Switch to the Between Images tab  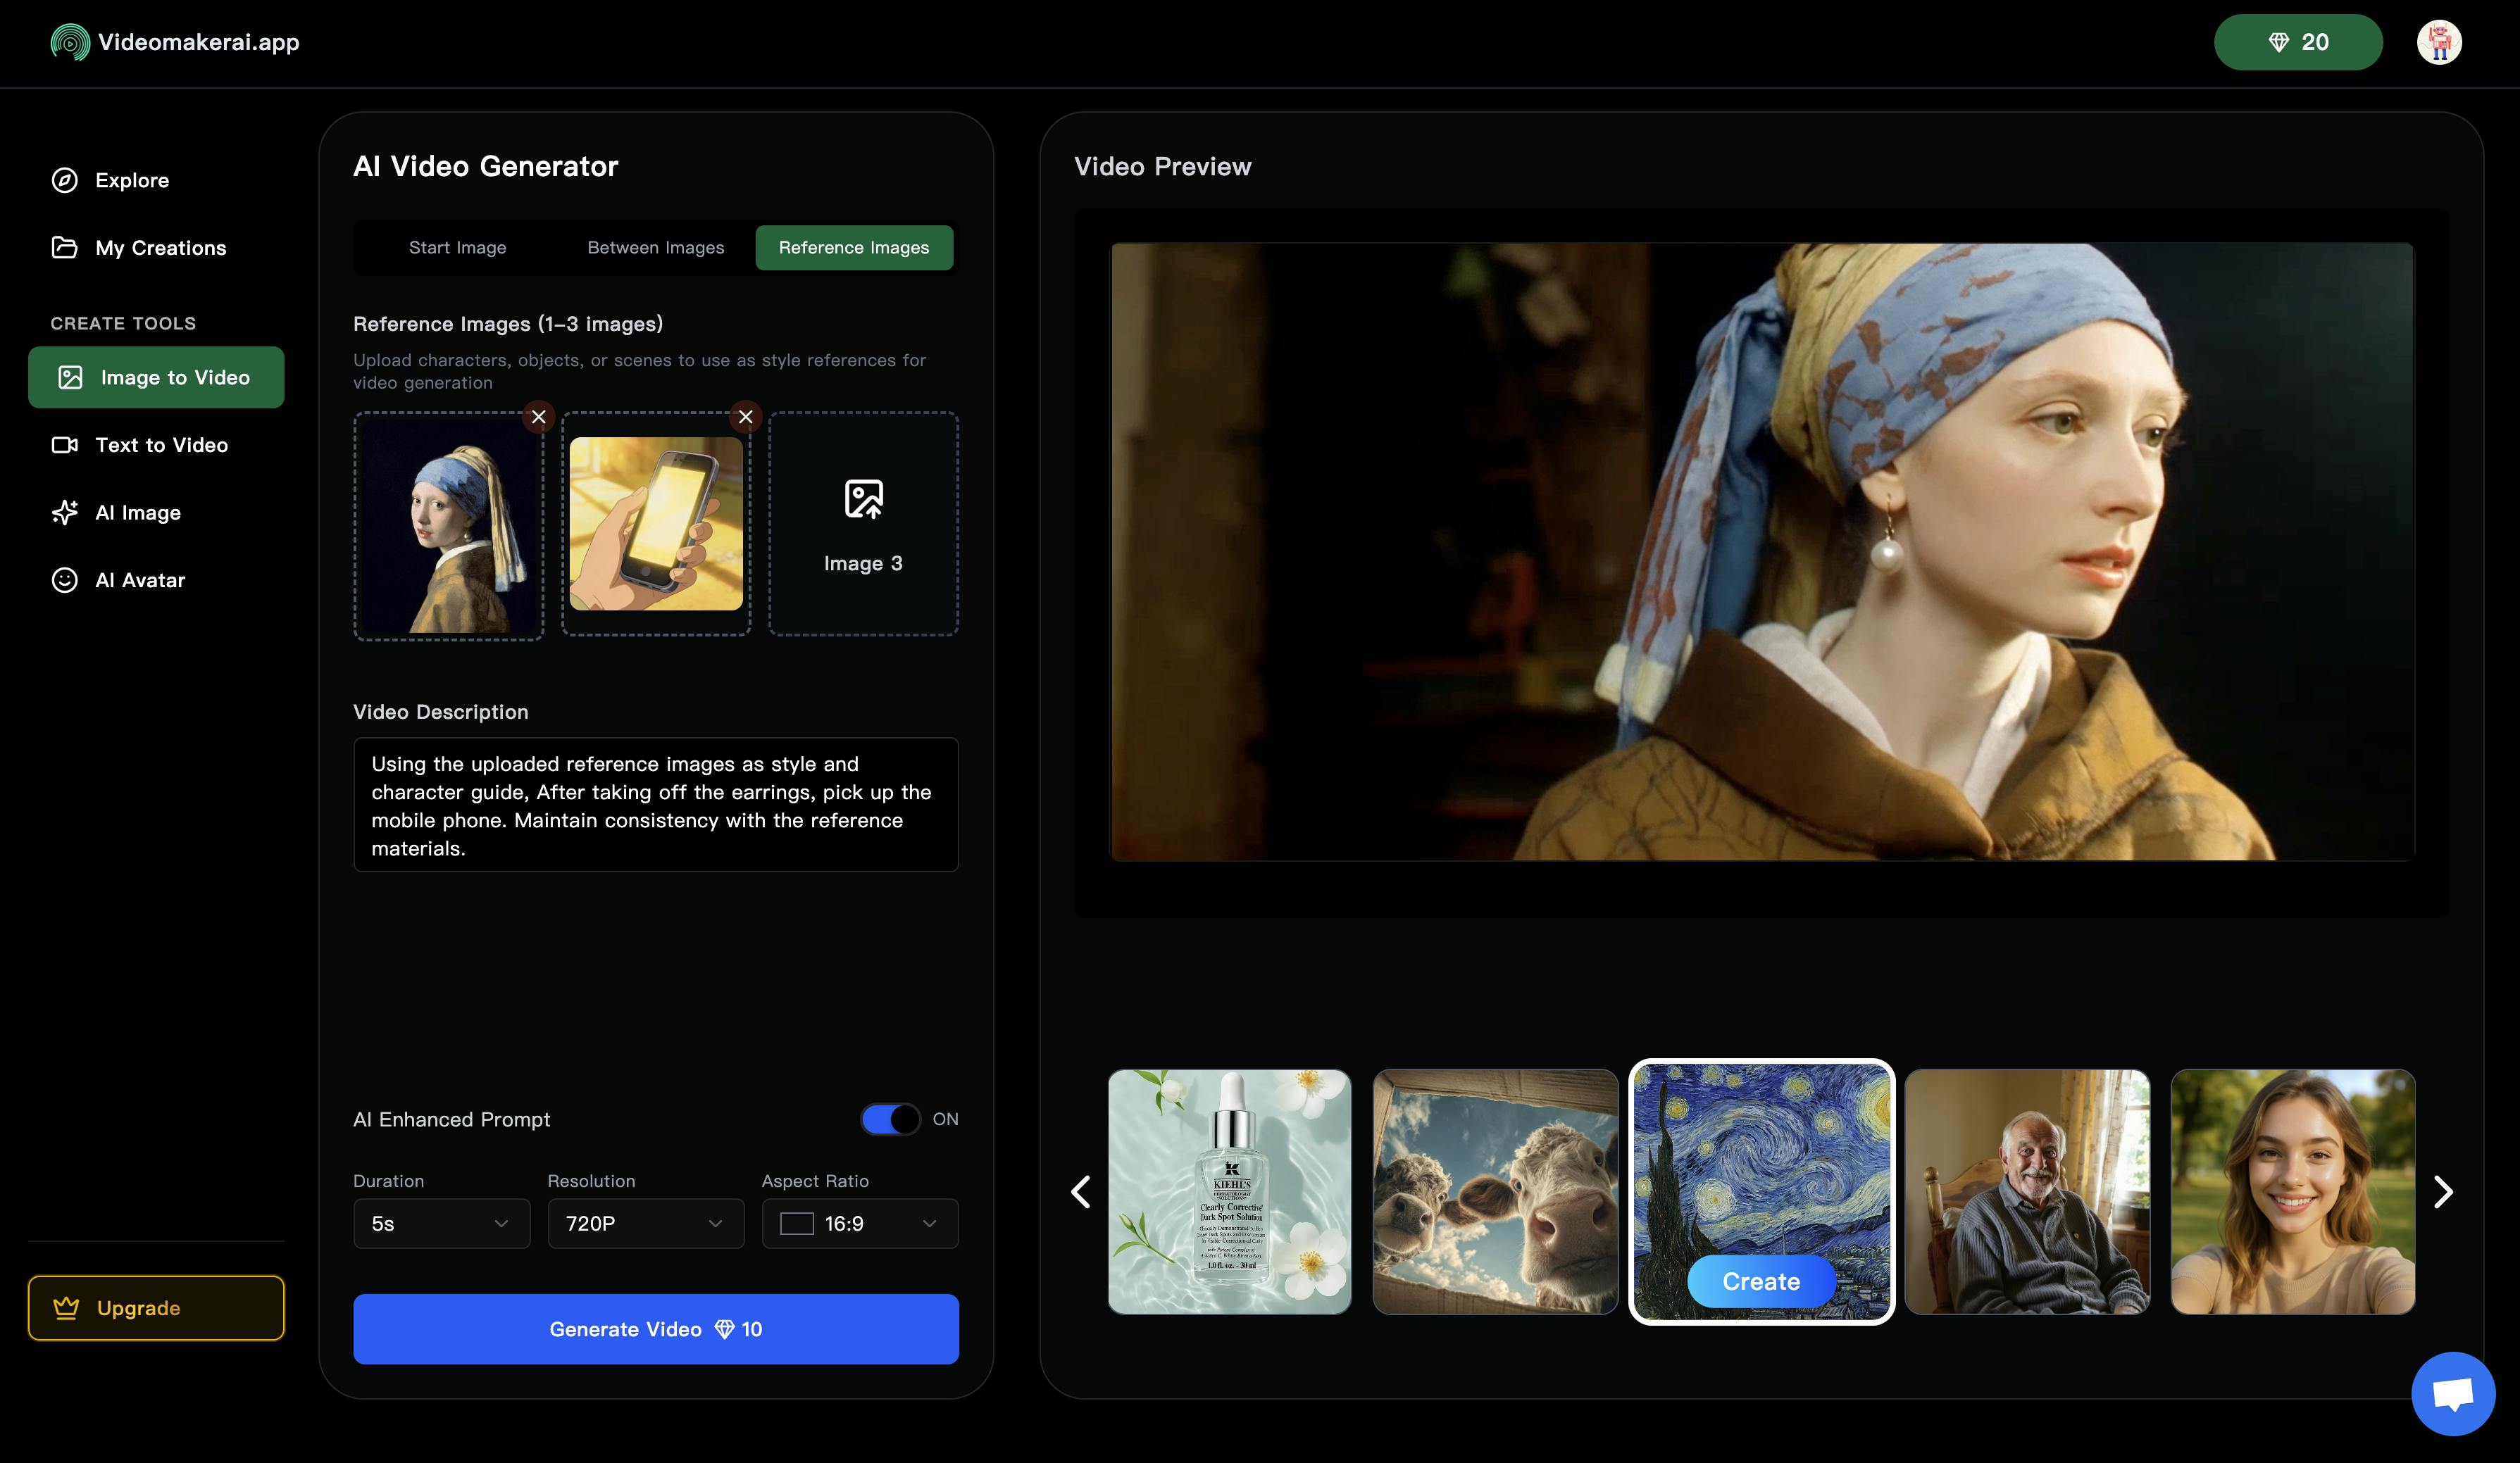click(x=655, y=247)
